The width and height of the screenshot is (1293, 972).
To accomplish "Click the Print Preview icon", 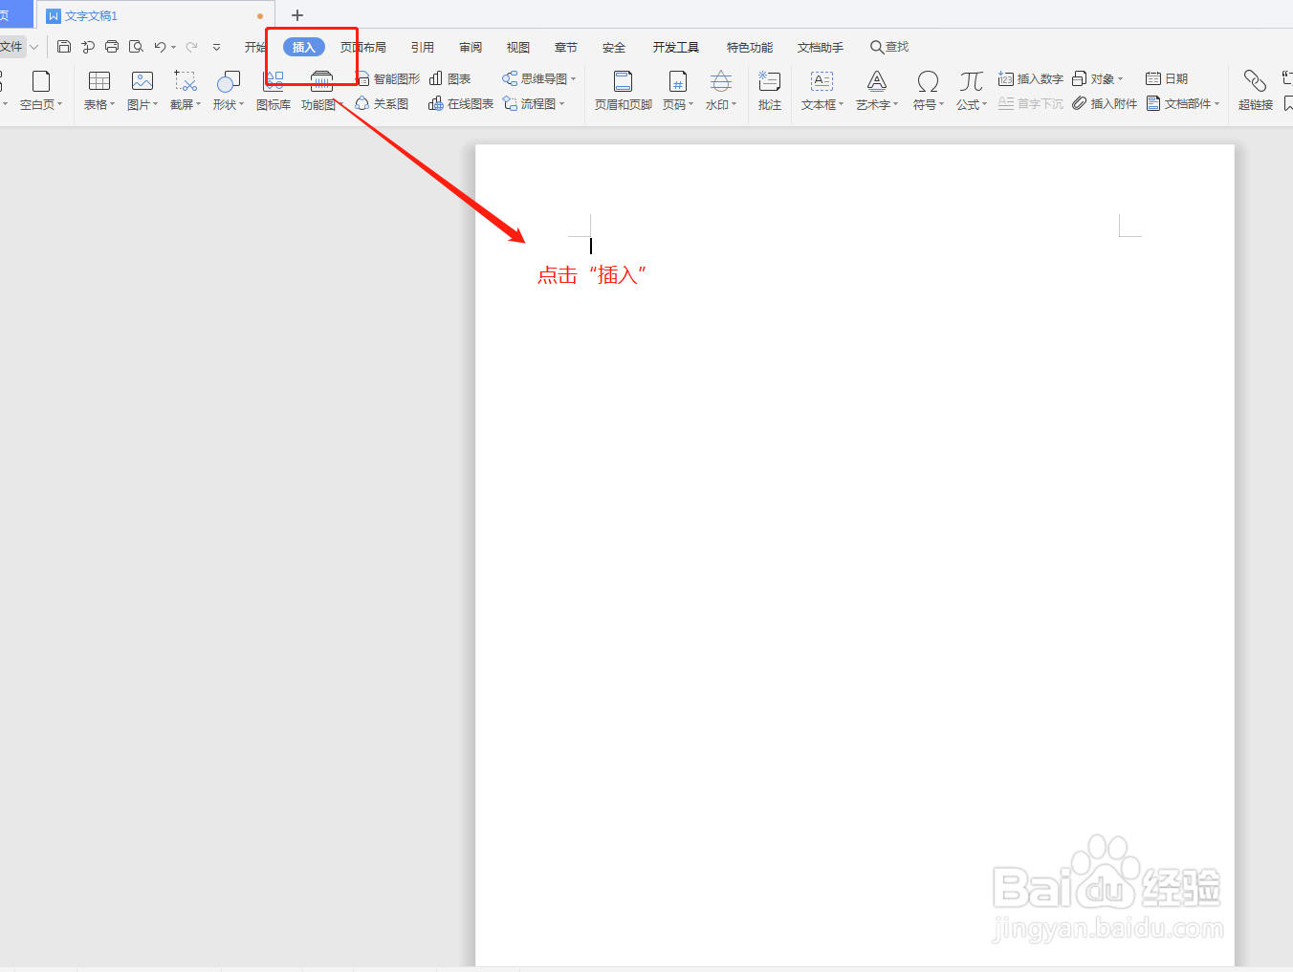I will point(136,47).
